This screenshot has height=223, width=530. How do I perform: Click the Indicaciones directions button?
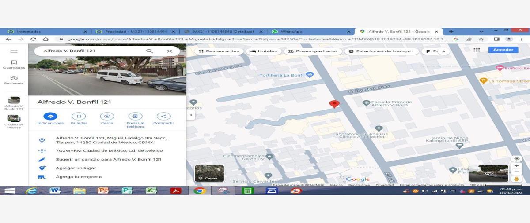pyautogui.click(x=50, y=117)
